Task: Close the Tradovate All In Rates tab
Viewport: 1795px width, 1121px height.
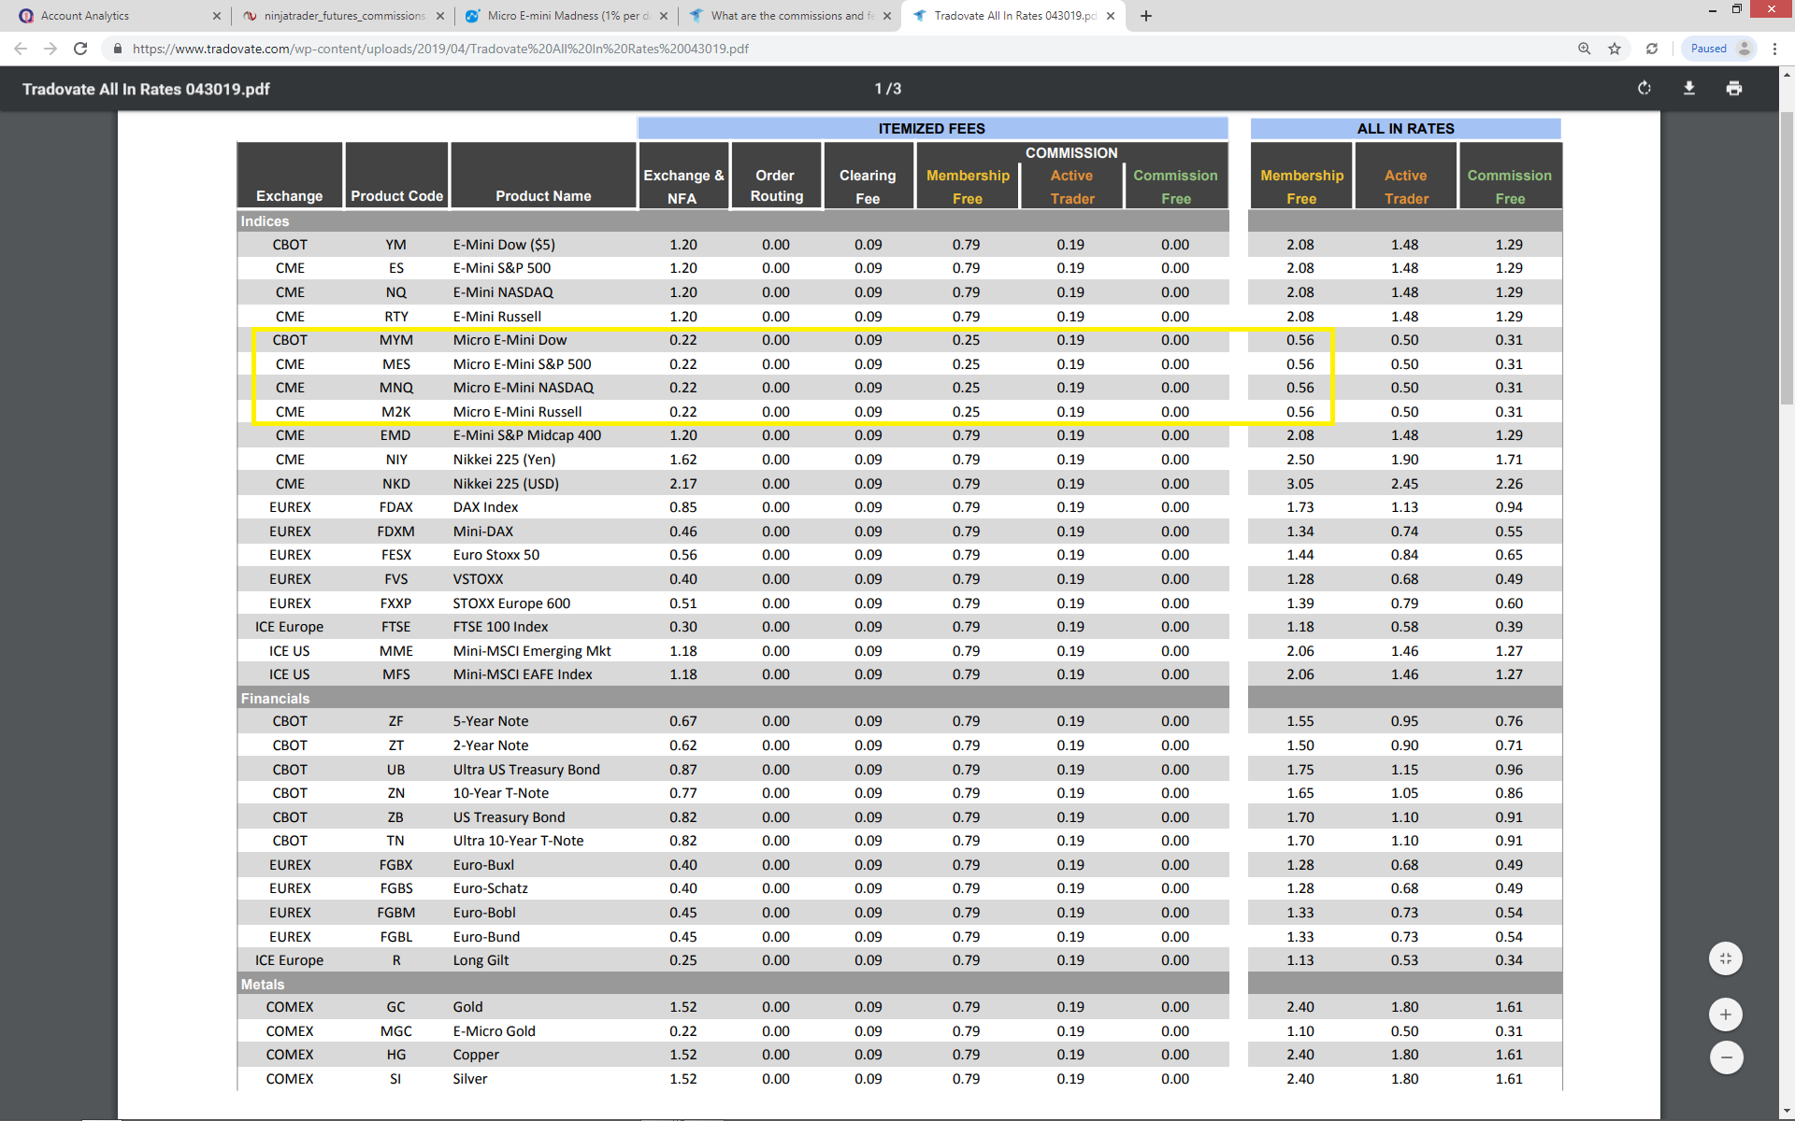Action: (1111, 16)
